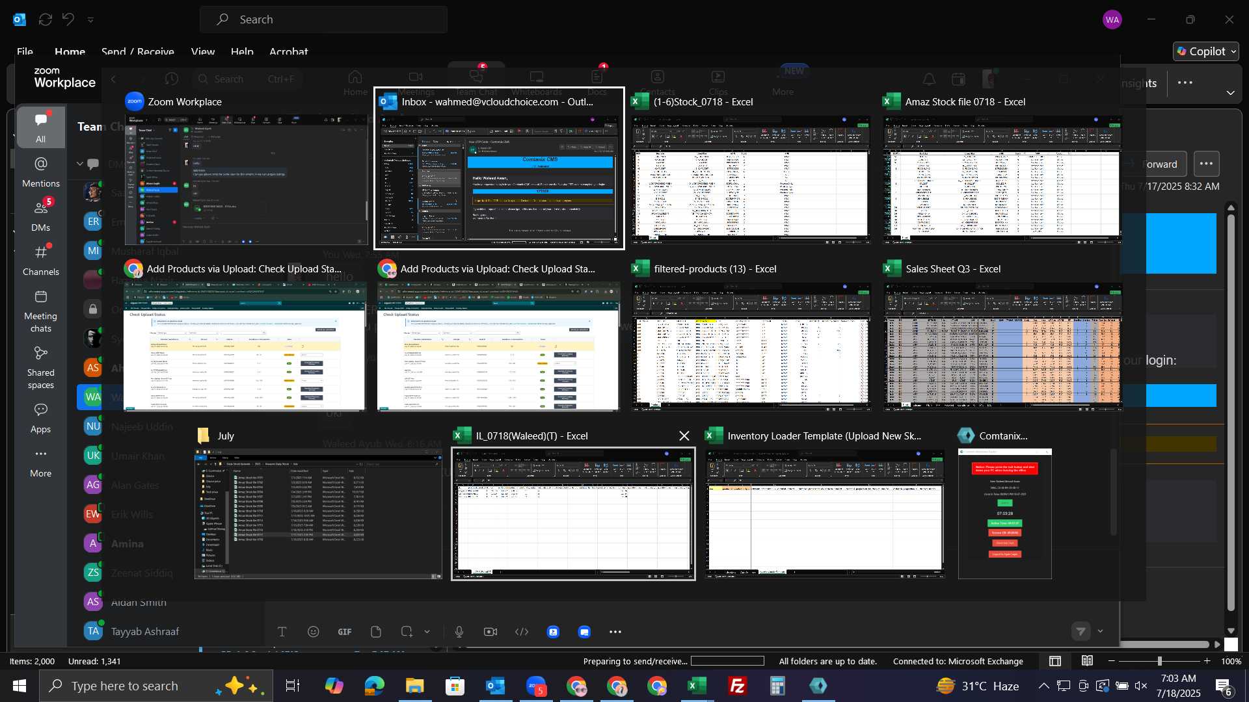Click the zoom in plus in status bar
Image resolution: width=1249 pixels, height=702 pixels.
1207,661
